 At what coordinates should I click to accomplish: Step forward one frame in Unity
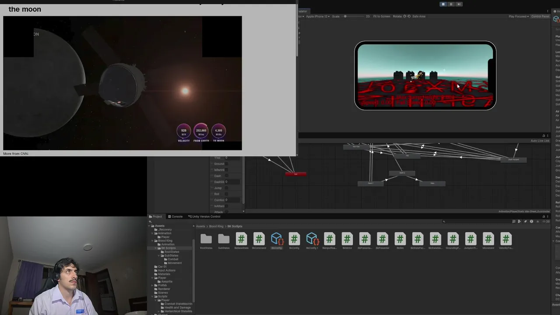458,4
